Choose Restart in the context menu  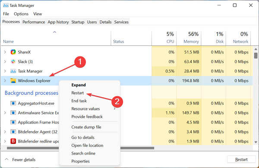(x=77, y=93)
